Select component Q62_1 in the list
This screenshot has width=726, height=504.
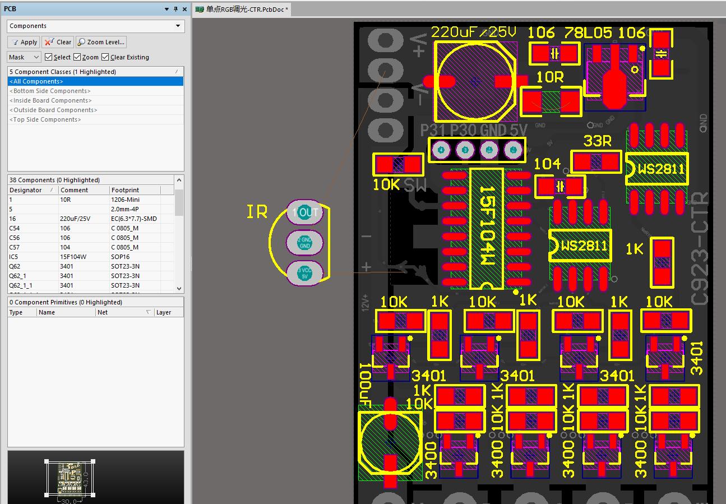click(91, 276)
